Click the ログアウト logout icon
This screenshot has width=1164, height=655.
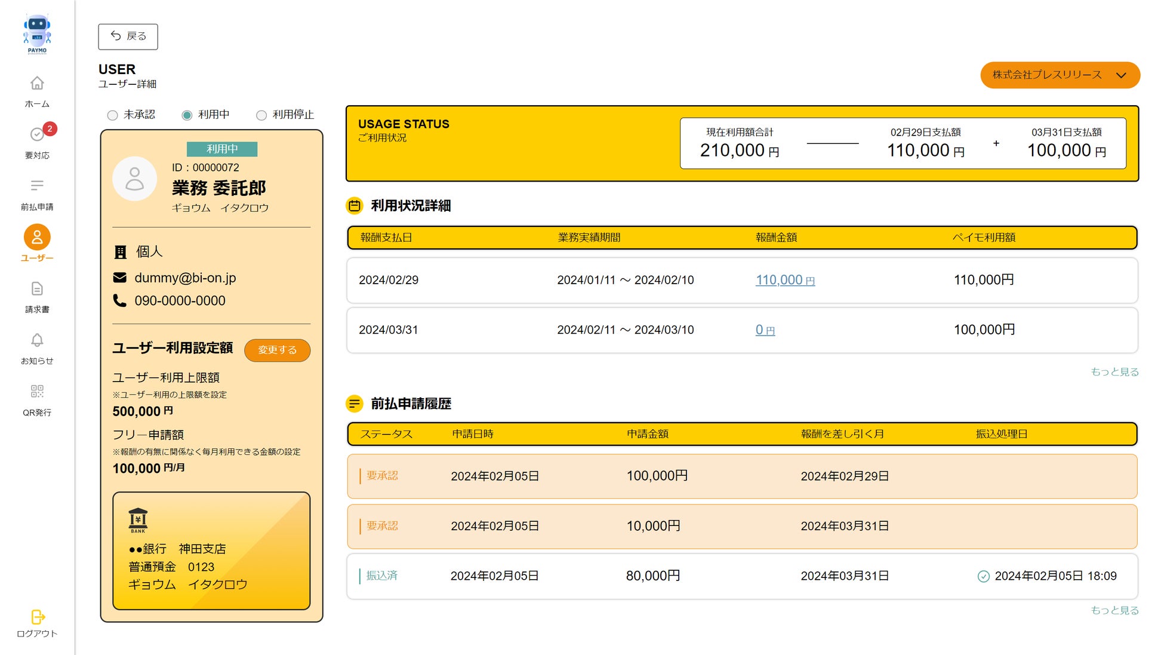click(x=37, y=617)
